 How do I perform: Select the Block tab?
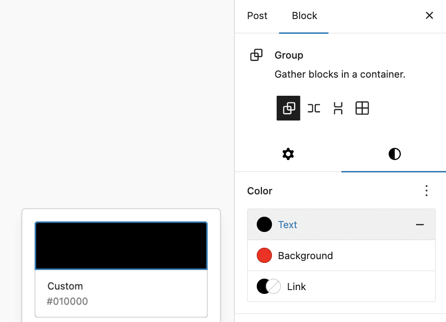pos(304,16)
